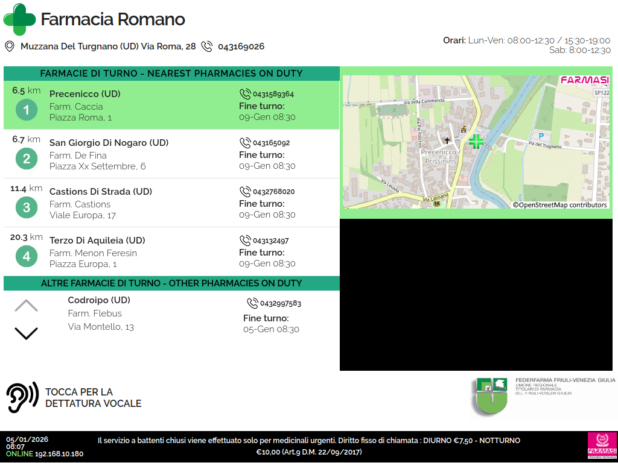Image resolution: width=618 pixels, height=463 pixels.
Task: Click the numbered circle 2 badge
Action: coord(26,159)
